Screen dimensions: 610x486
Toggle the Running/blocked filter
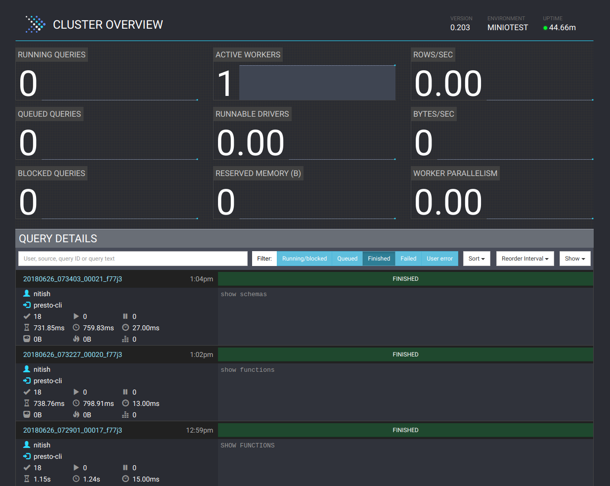(x=304, y=259)
